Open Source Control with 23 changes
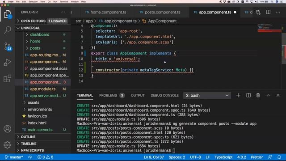Screen dimensions: 286x161 click(x=8, y=47)
